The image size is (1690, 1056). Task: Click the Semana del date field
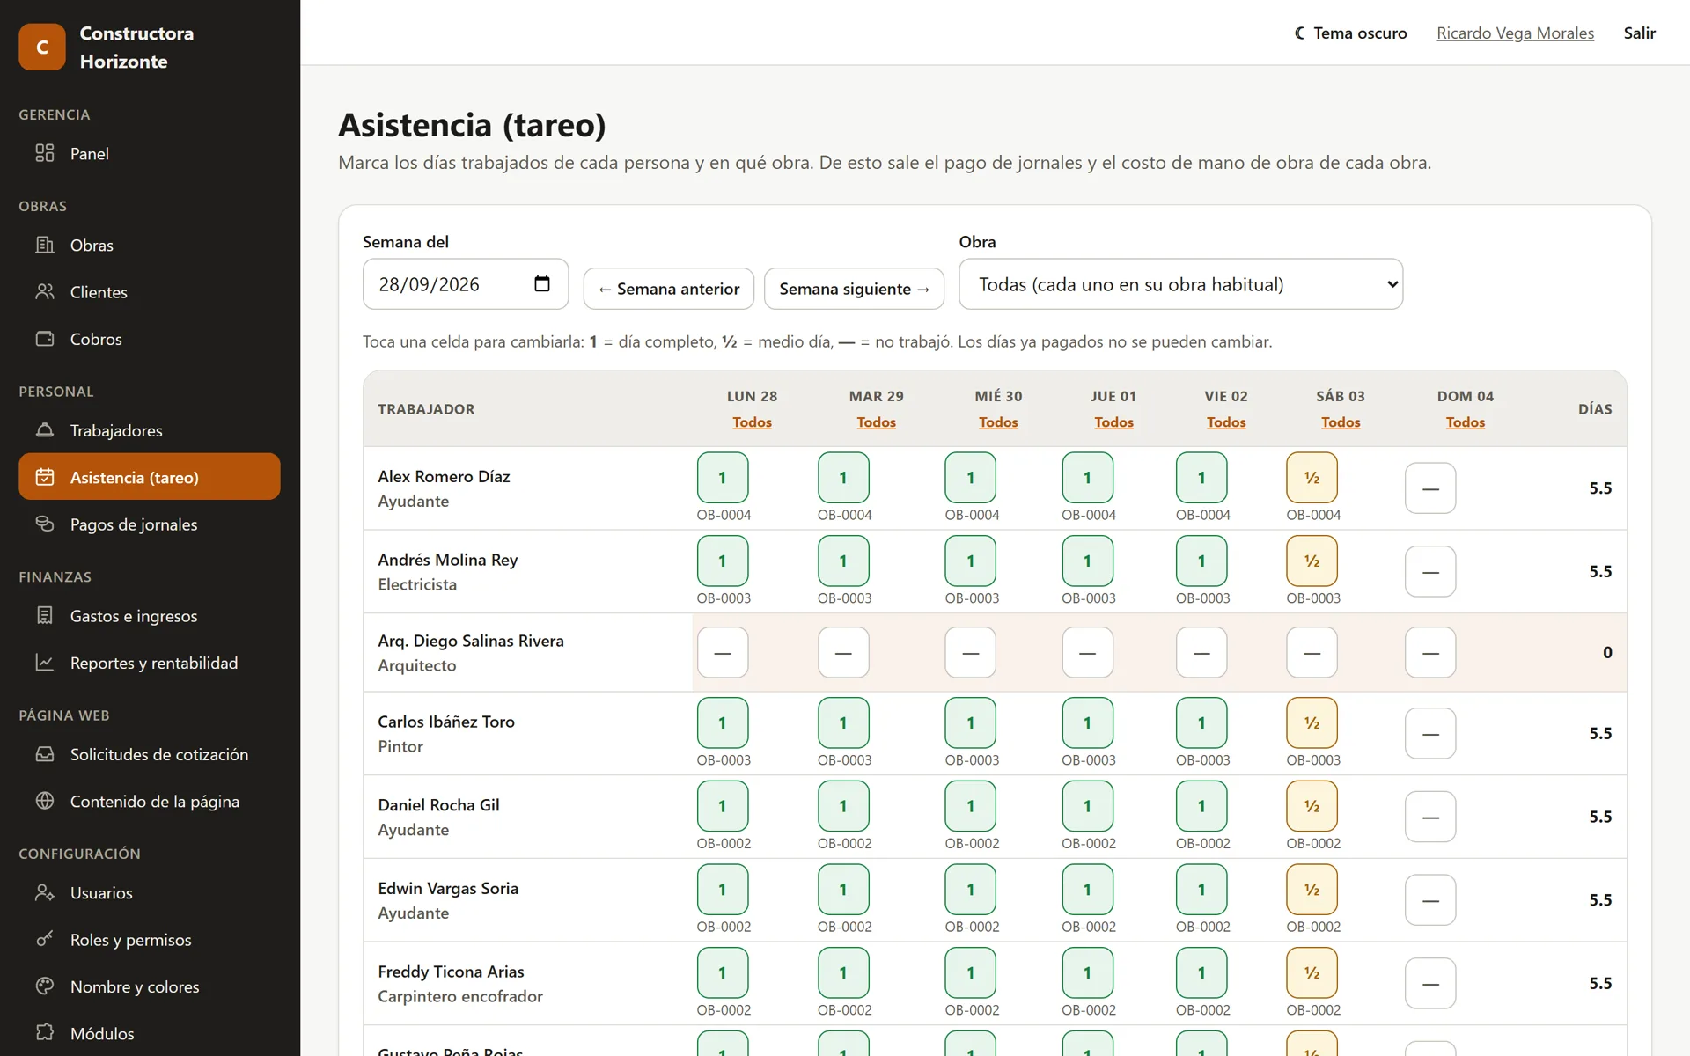tap(466, 284)
